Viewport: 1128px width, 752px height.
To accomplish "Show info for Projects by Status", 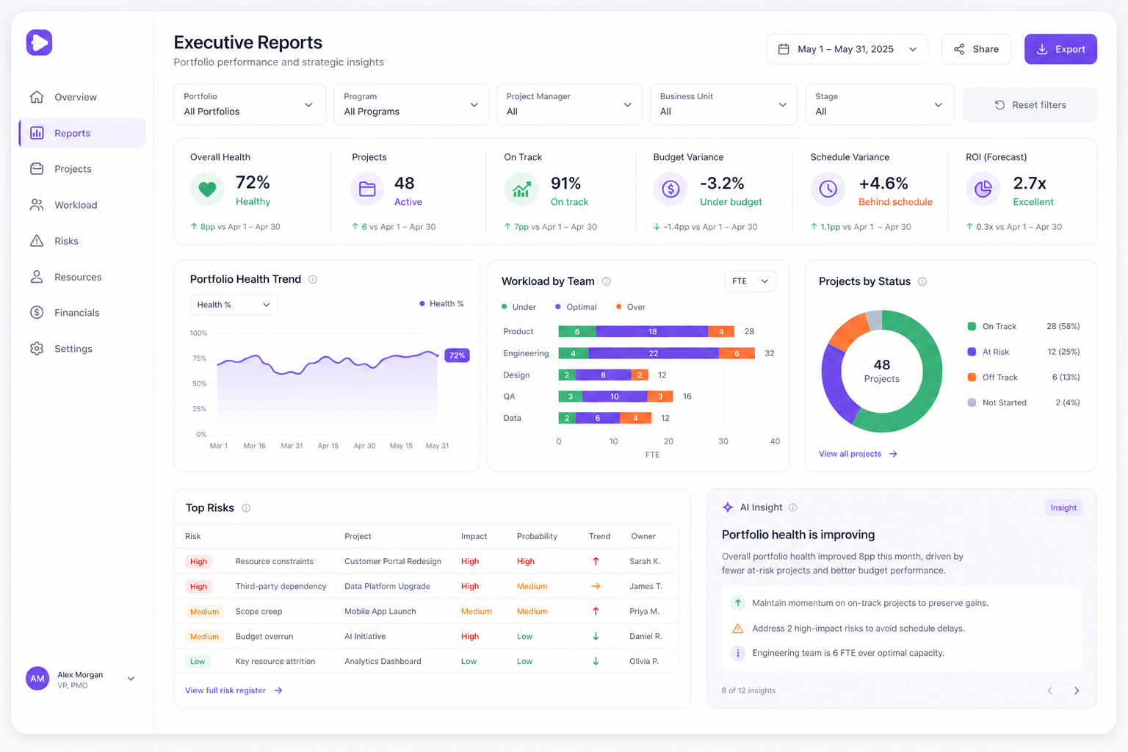I will click(922, 281).
